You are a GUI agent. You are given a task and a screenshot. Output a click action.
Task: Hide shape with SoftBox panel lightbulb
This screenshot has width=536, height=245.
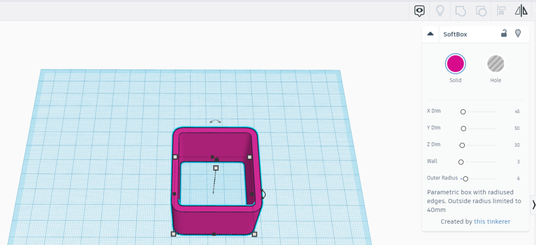pos(518,33)
